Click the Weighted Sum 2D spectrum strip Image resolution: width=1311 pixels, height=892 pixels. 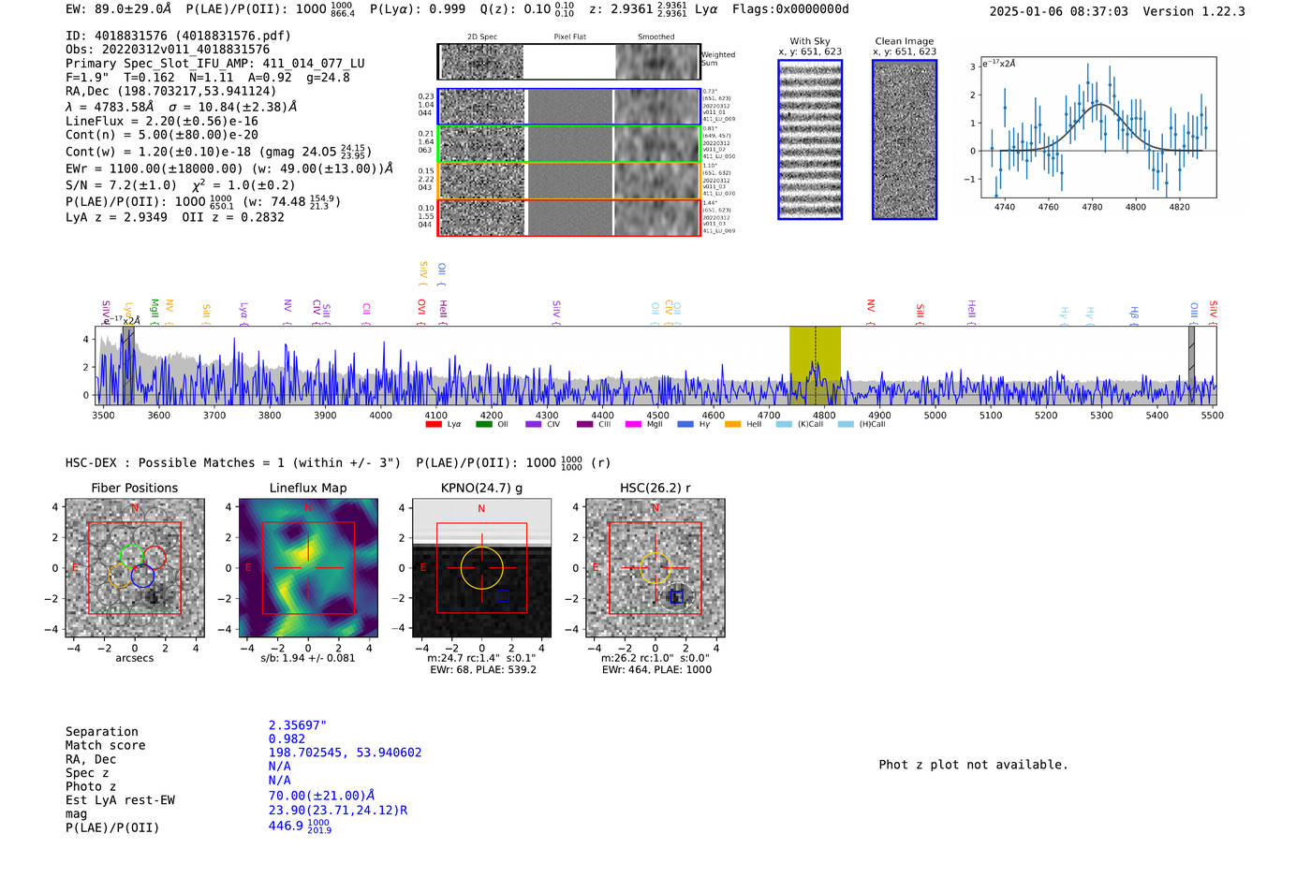pos(568,62)
